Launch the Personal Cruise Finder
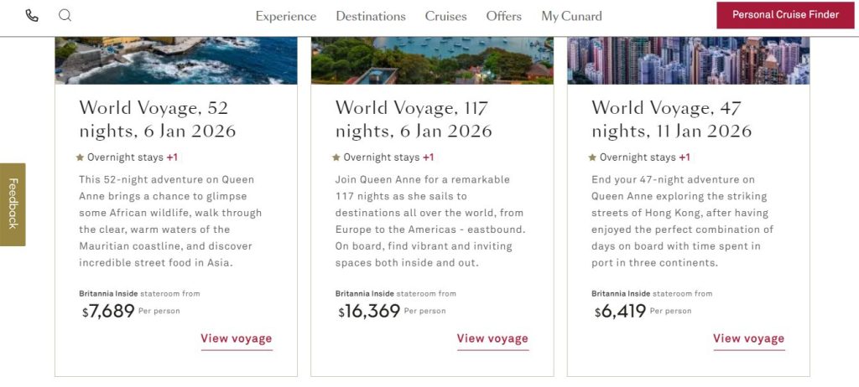Viewport: 859px width, 387px height. (x=785, y=15)
